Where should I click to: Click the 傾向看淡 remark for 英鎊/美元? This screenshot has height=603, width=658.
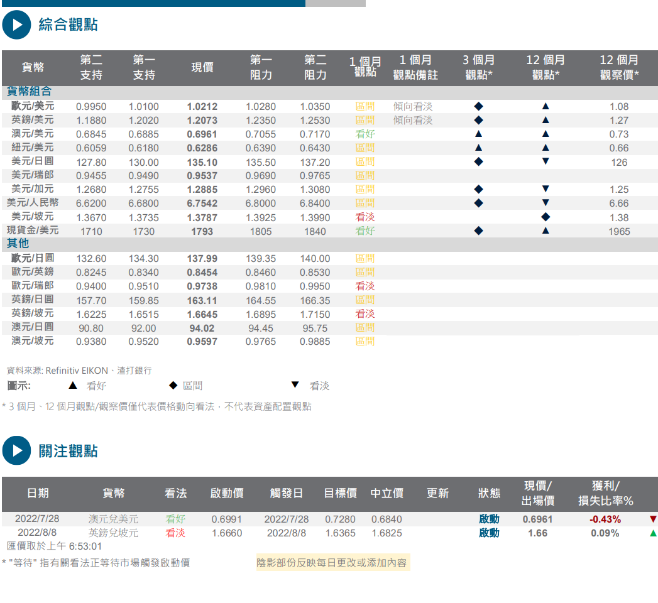point(413,120)
